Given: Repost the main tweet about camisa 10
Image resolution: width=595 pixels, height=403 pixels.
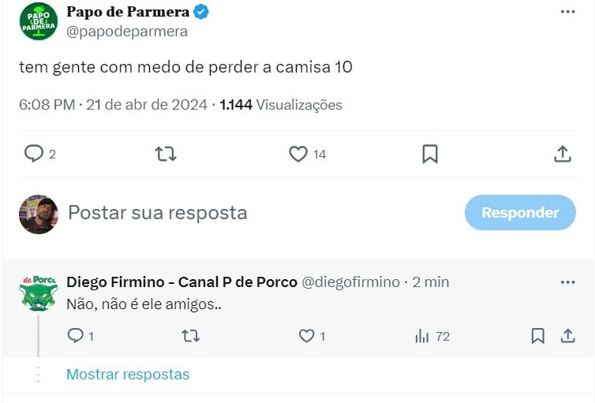Looking at the screenshot, I should (167, 154).
